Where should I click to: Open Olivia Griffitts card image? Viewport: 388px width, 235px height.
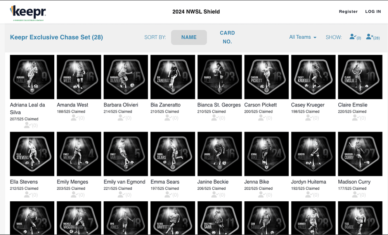pos(173,218)
